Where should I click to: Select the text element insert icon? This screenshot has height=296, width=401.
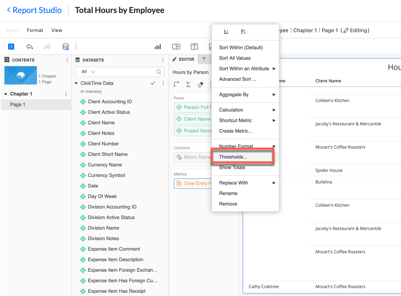pos(194,47)
